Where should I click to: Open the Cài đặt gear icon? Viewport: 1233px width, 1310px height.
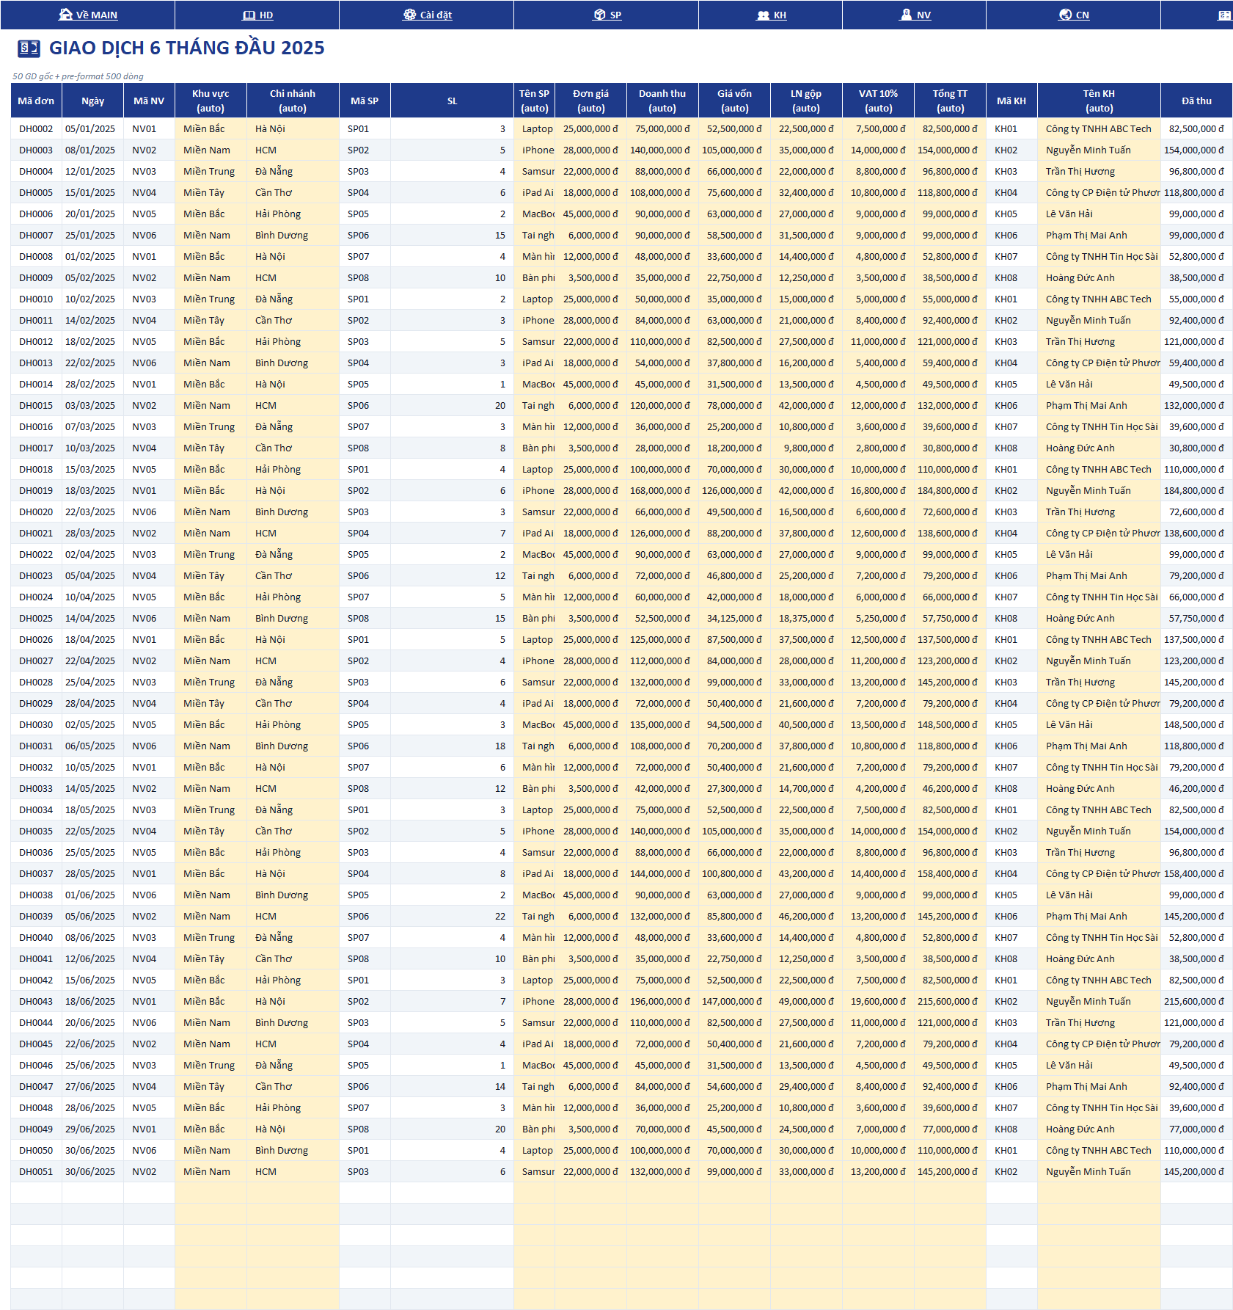pos(409,15)
